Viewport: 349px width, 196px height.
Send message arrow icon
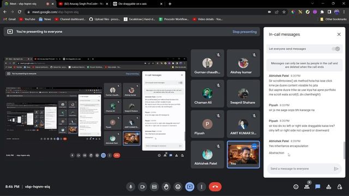(x=336, y=169)
